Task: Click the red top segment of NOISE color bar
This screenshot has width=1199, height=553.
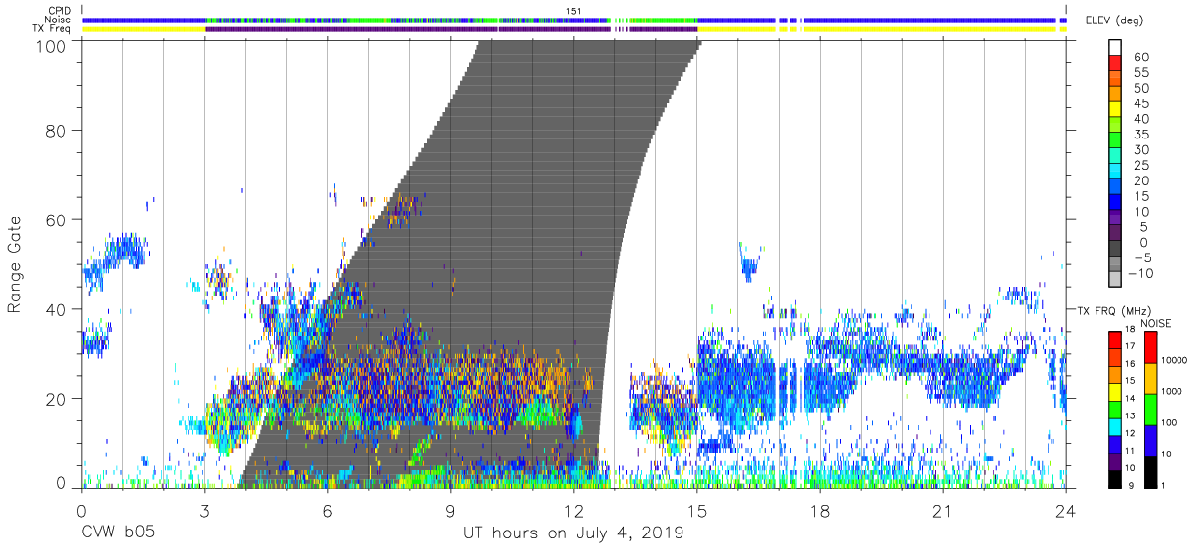Action: pyautogui.click(x=1149, y=347)
